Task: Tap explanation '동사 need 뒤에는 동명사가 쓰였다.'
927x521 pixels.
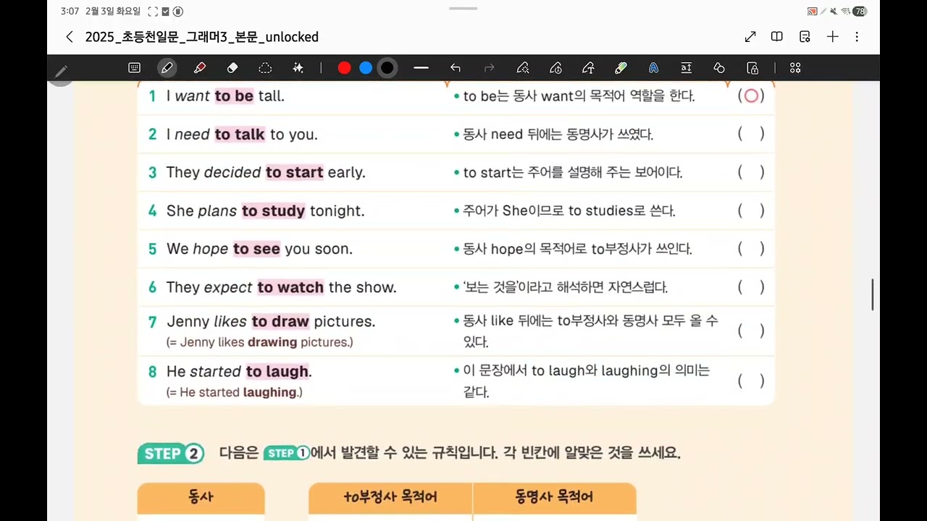Action: 558,135
